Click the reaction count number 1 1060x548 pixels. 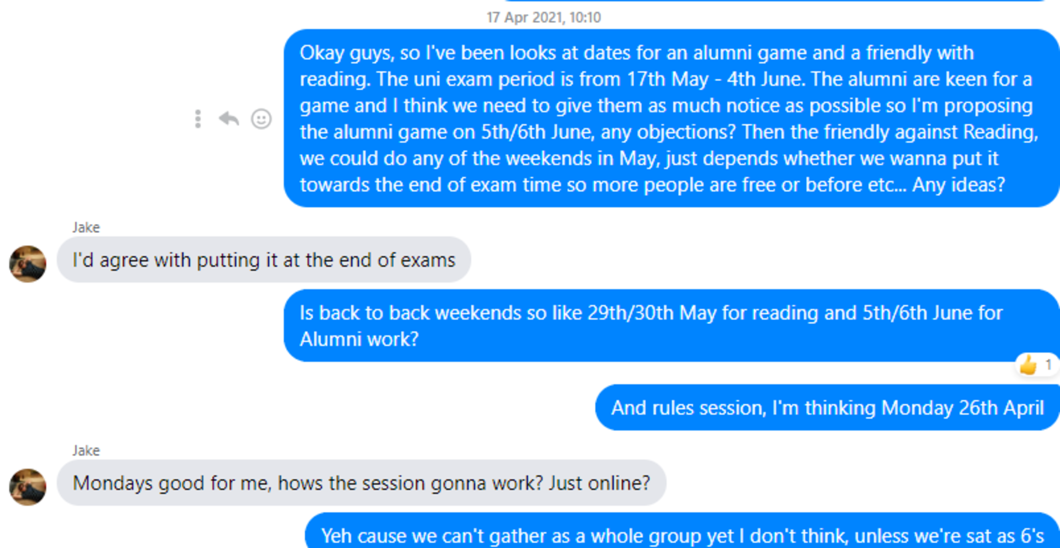[1048, 365]
